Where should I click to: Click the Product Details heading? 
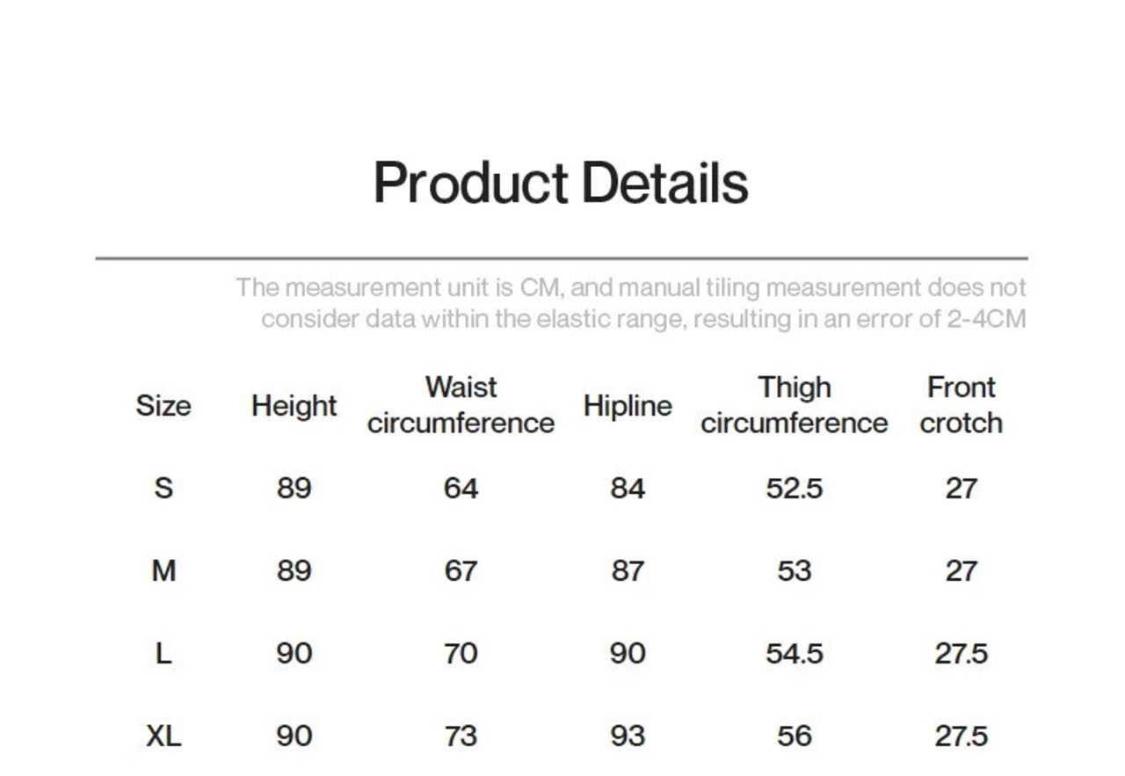(x=561, y=184)
